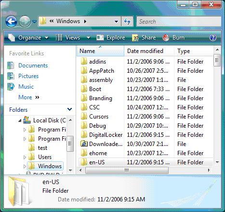Select the addins folder icon
This screenshot has width=225, height=212.
84,62
